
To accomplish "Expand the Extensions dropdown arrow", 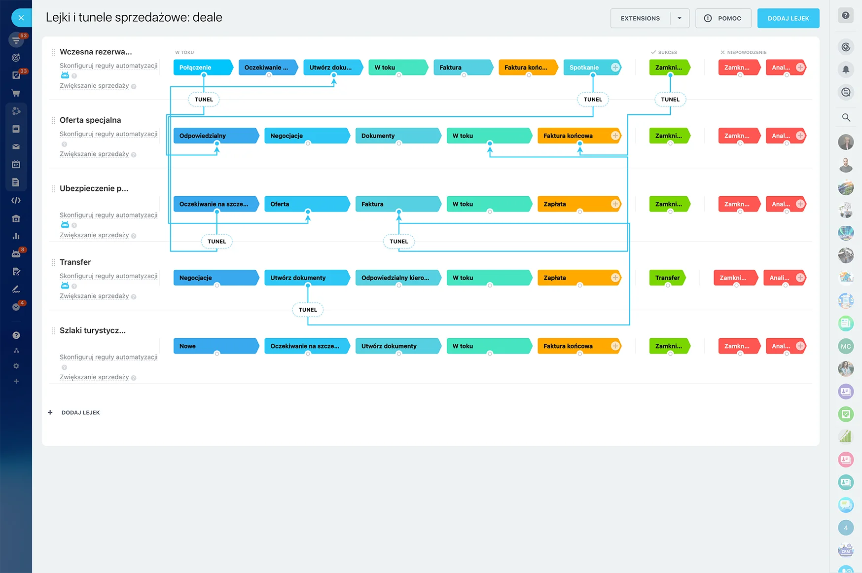I will tap(679, 18).
